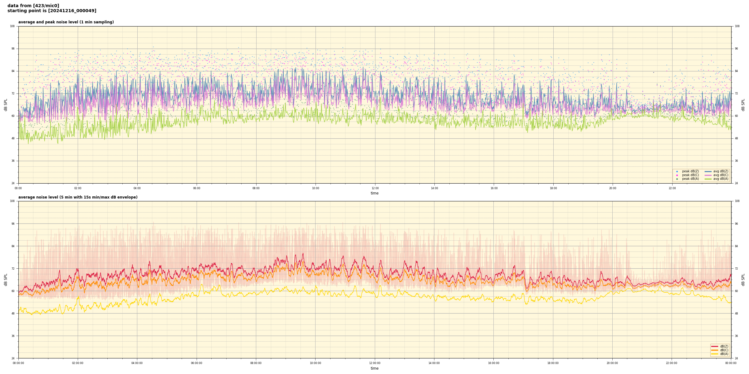Click the 22:00:00 tick on the bottom chart axis

tap(672, 363)
